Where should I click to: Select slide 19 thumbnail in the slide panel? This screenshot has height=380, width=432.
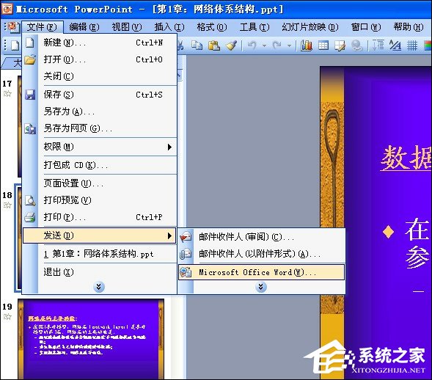coord(91,339)
